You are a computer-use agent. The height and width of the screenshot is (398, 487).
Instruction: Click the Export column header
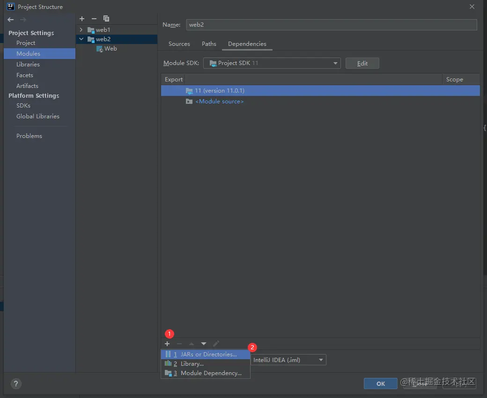pos(174,80)
